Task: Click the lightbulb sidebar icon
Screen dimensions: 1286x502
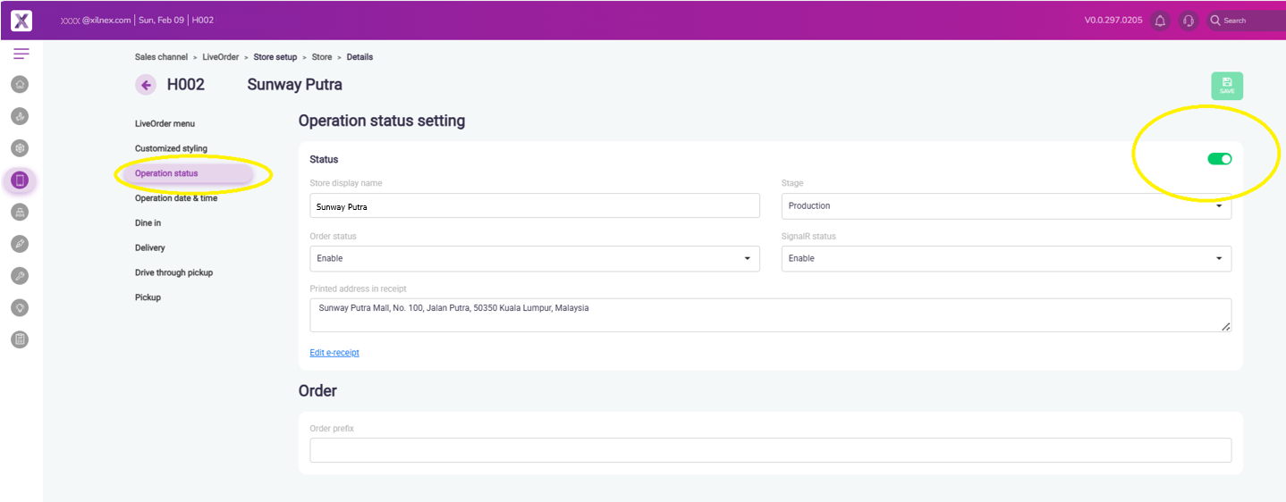Action: pyautogui.click(x=21, y=307)
